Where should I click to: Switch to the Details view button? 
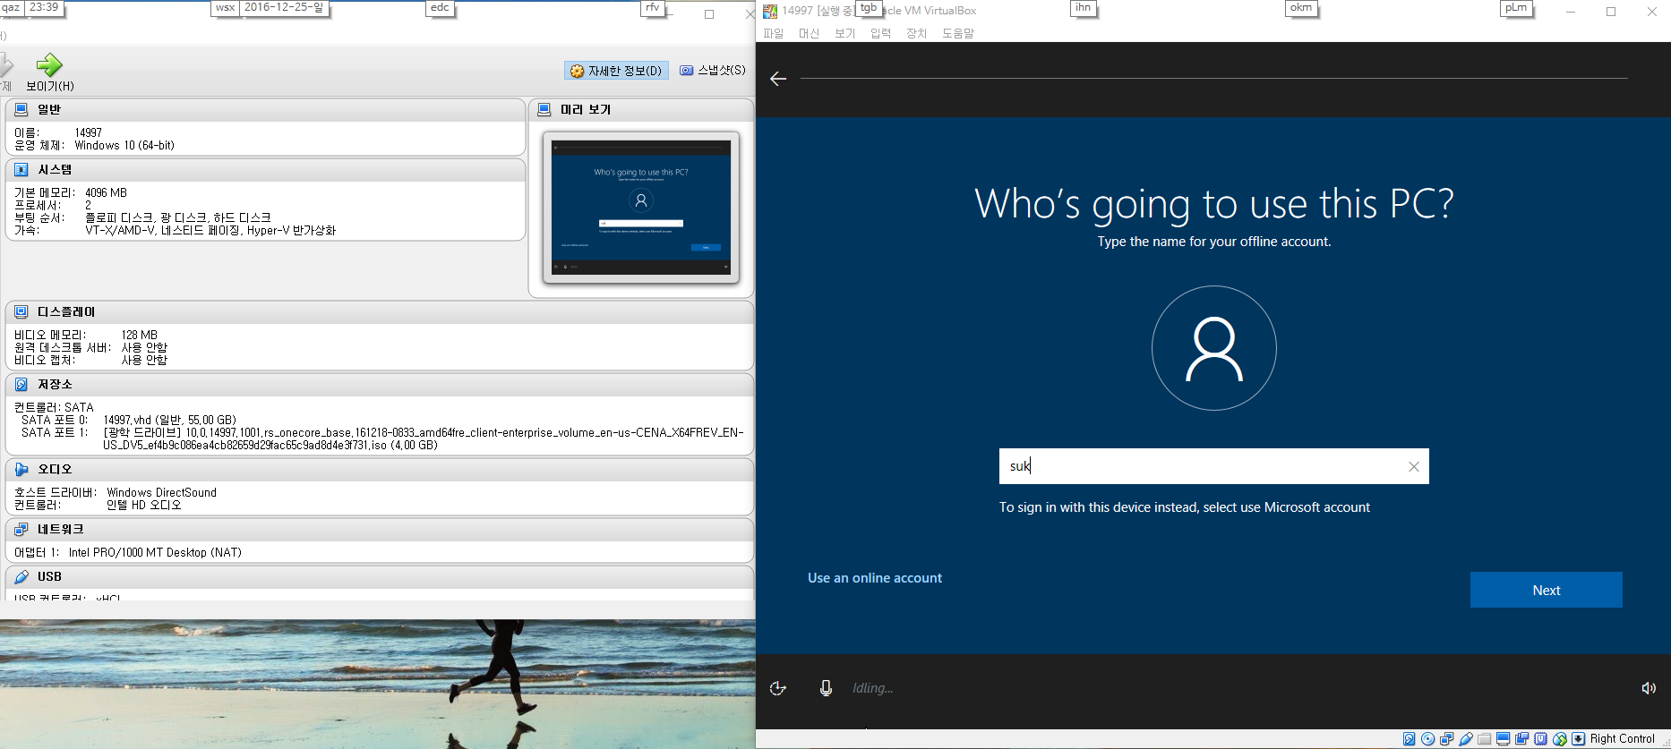coord(616,71)
